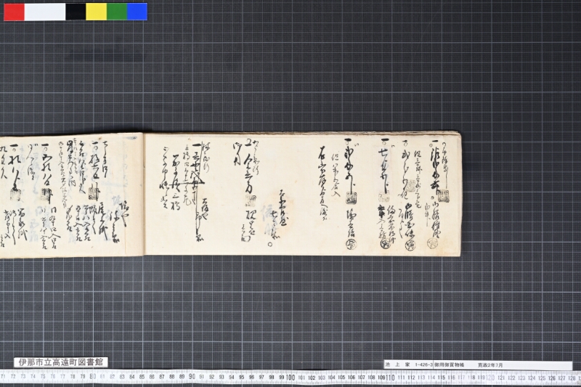Click the square seal below the rightmost heading

[x=443, y=196]
